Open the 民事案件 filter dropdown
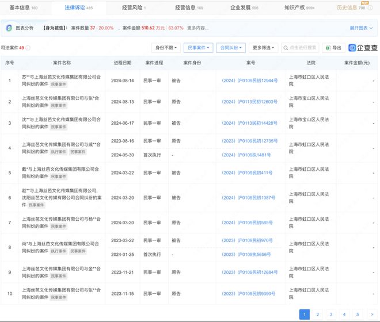380x322 pixels. (198, 48)
